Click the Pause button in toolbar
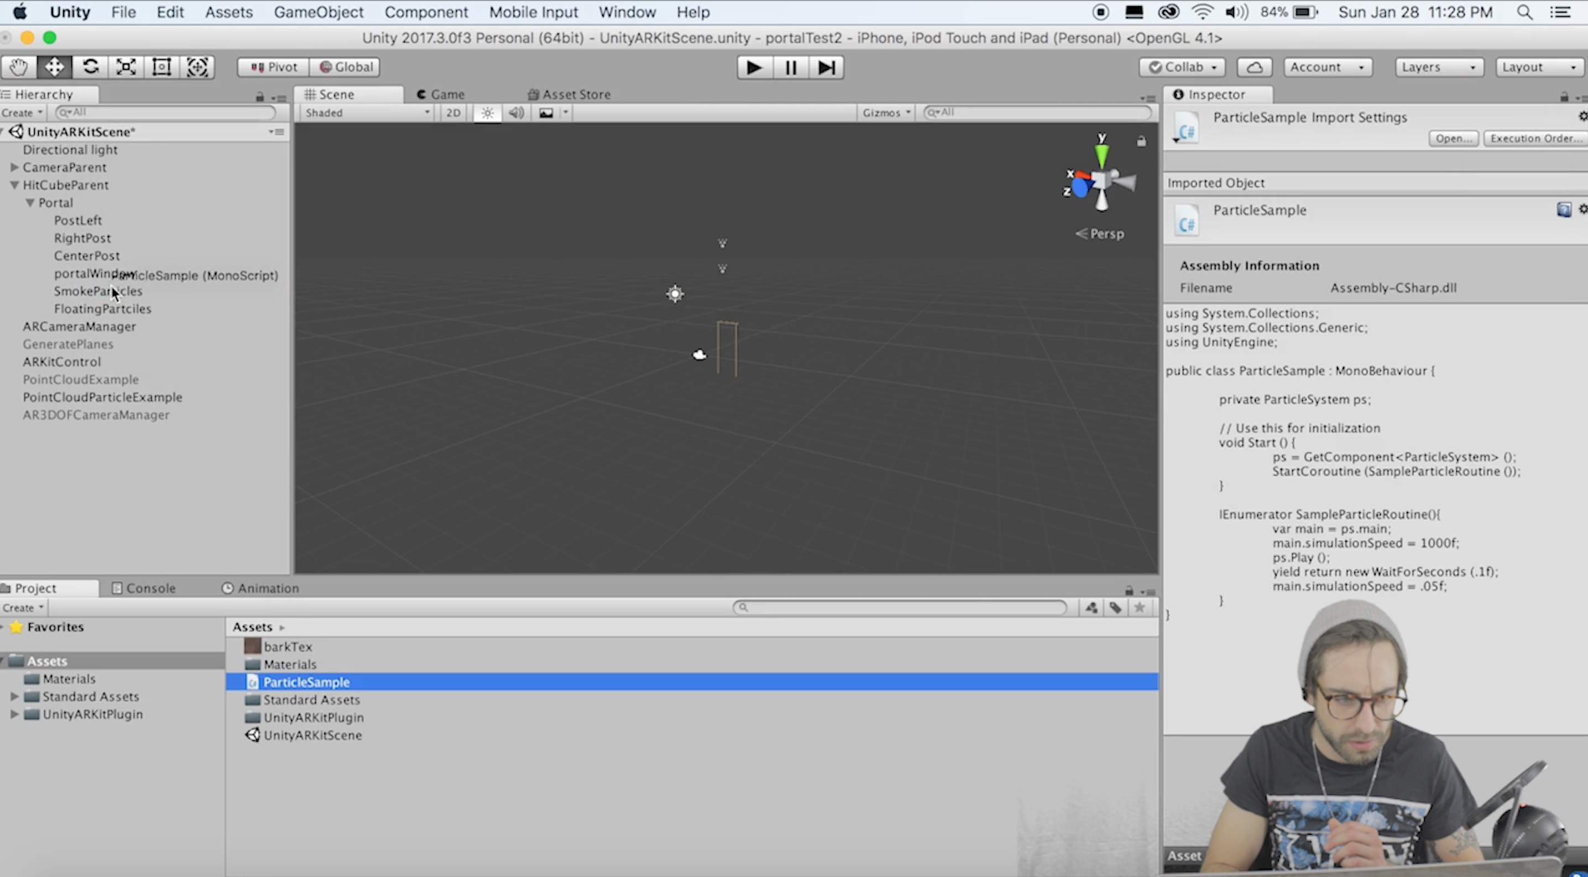The image size is (1588, 877). coord(790,67)
